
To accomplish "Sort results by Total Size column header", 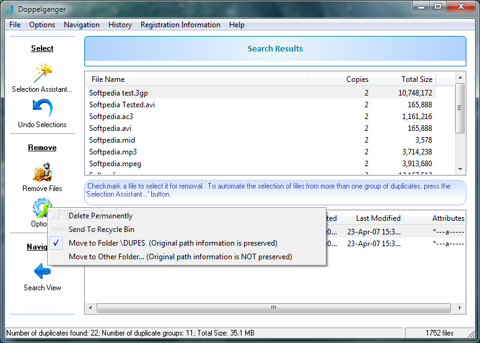I will (404, 79).
